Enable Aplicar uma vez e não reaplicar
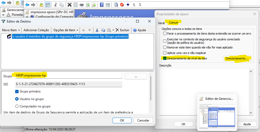 [x=165, y=53]
